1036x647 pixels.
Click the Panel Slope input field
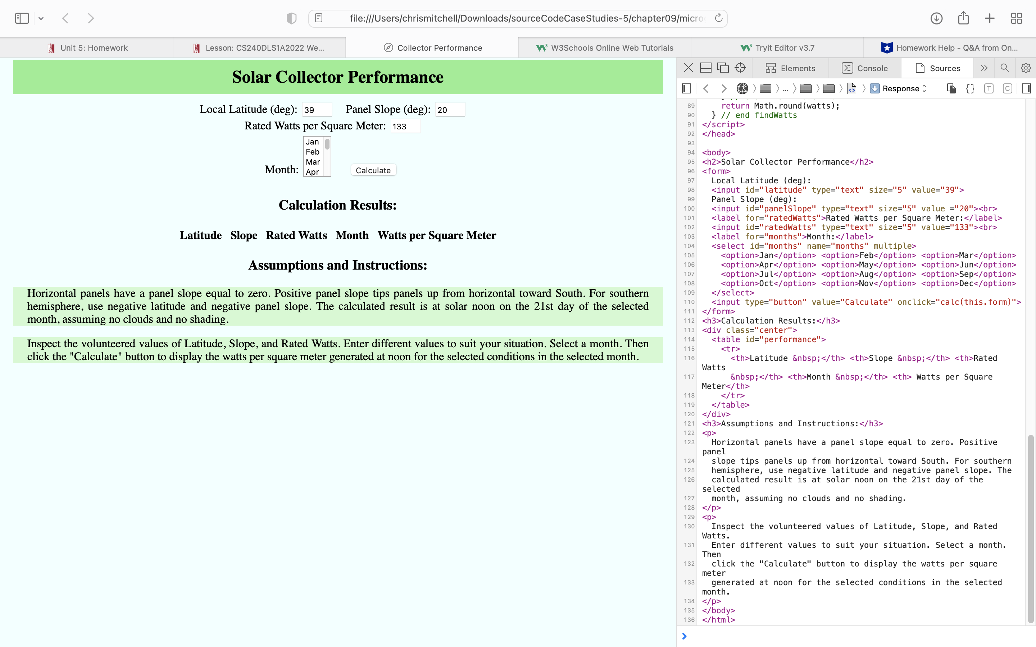[450, 110]
